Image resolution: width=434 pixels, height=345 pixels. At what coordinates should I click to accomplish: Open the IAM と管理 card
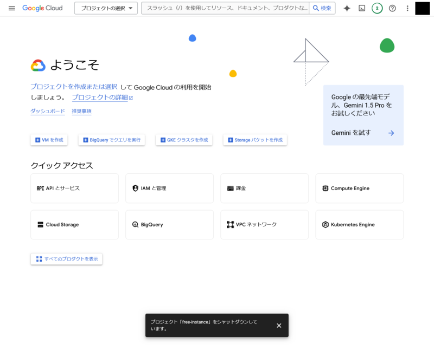click(169, 188)
